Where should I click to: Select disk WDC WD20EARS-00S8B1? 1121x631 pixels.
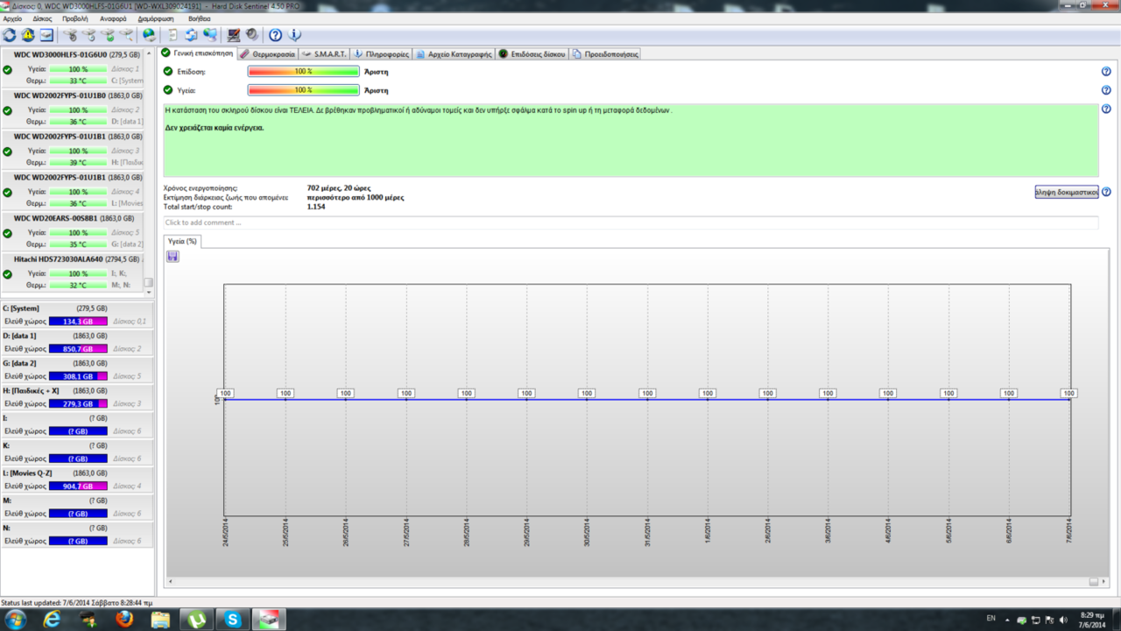[x=72, y=232]
